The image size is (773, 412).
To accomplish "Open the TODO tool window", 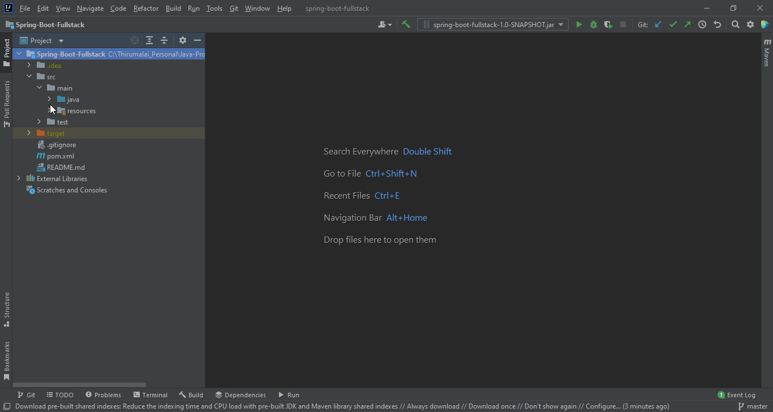I will (x=60, y=395).
